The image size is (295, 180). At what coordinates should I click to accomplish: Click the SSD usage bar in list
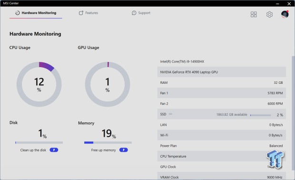[261, 115]
